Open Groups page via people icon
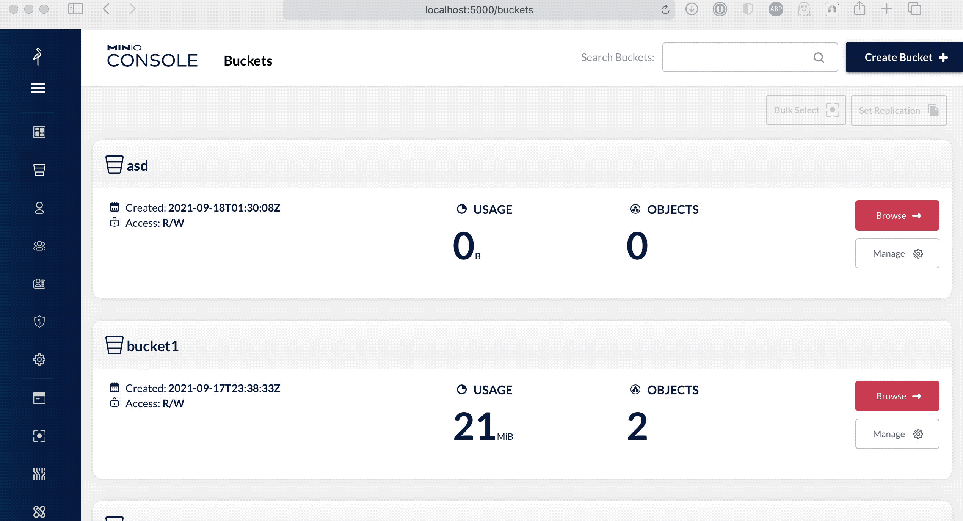Viewport: 963px width, 521px height. point(39,246)
